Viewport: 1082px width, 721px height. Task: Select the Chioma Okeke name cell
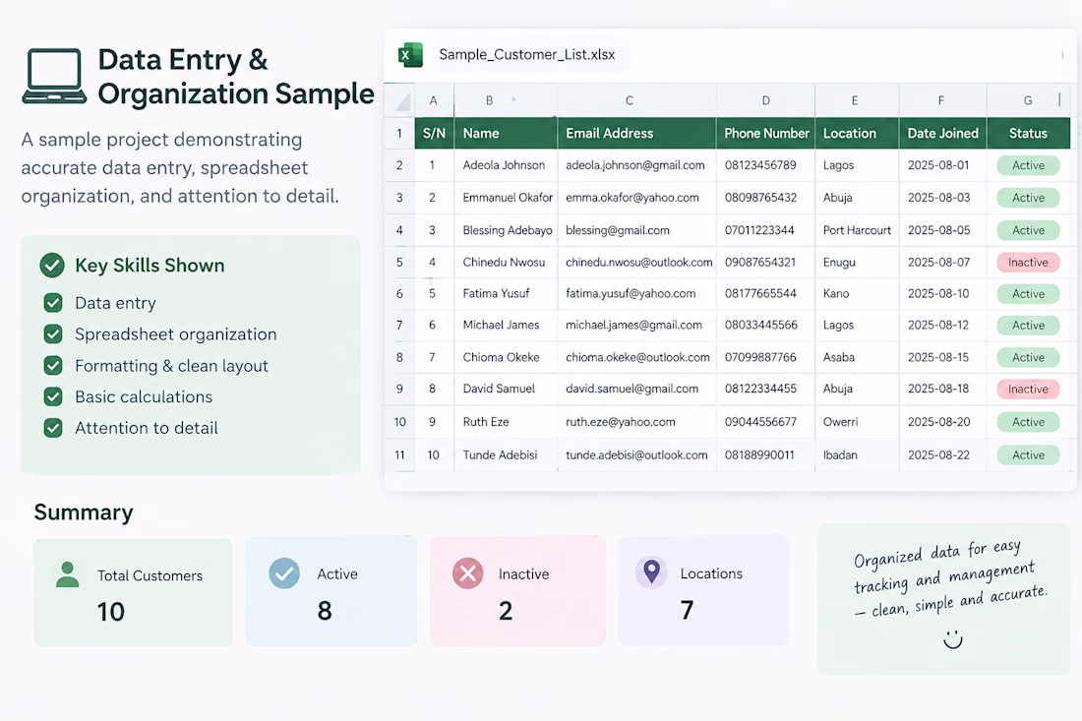click(506, 357)
